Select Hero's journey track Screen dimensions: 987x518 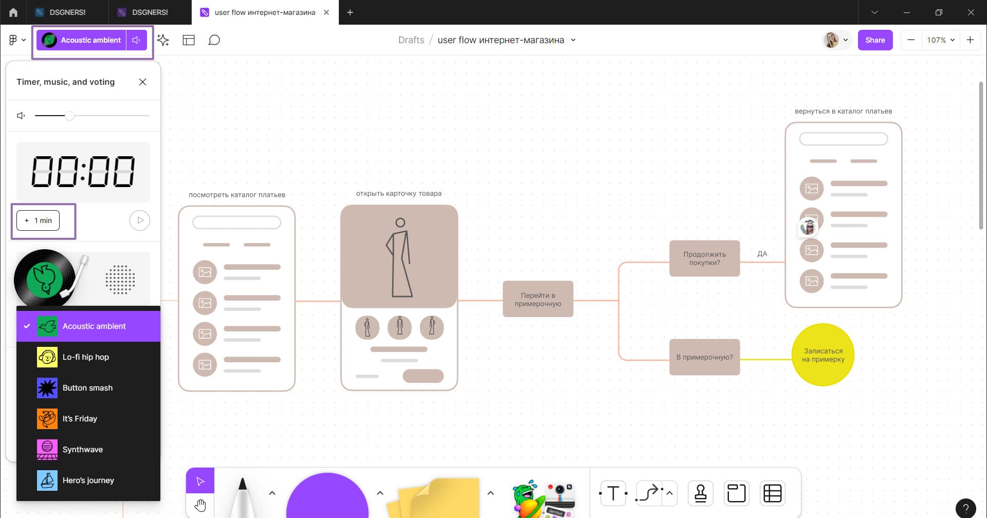pos(88,480)
